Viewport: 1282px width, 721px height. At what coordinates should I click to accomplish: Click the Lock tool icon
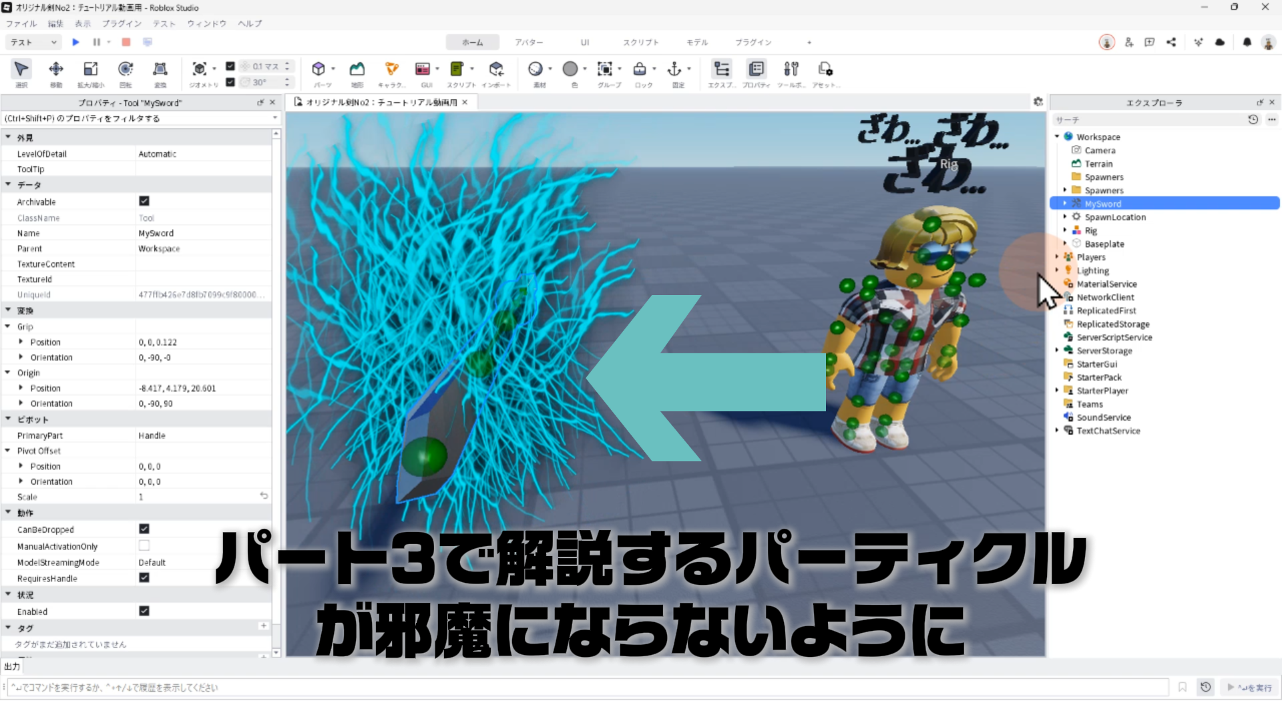640,69
